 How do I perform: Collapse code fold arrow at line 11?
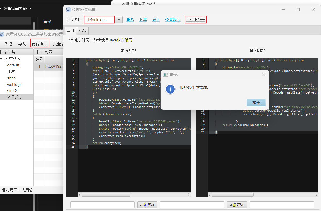click(77, 96)
